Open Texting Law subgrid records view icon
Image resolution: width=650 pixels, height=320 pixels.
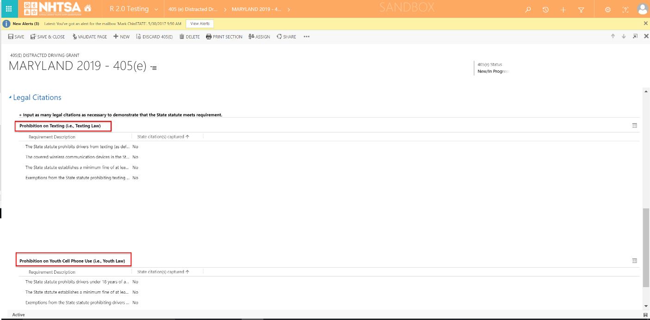click(635, 125)
